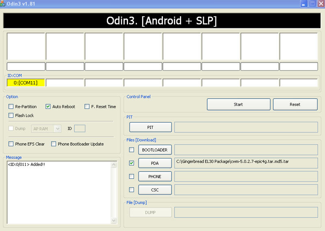Image resolution: width=325 pixels, height=231 pixels.
Task: Uncheck the Auto Reboot option
Action: tap(48, 107)
